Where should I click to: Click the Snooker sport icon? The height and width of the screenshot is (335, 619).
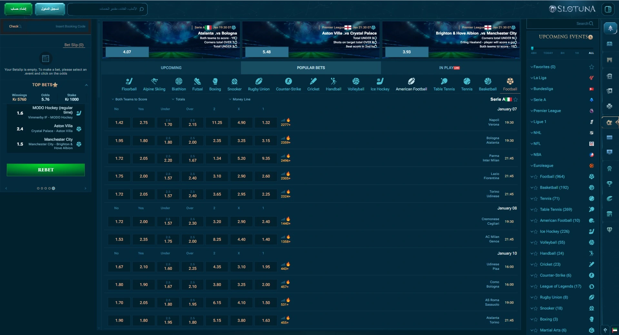coord(234,81)
